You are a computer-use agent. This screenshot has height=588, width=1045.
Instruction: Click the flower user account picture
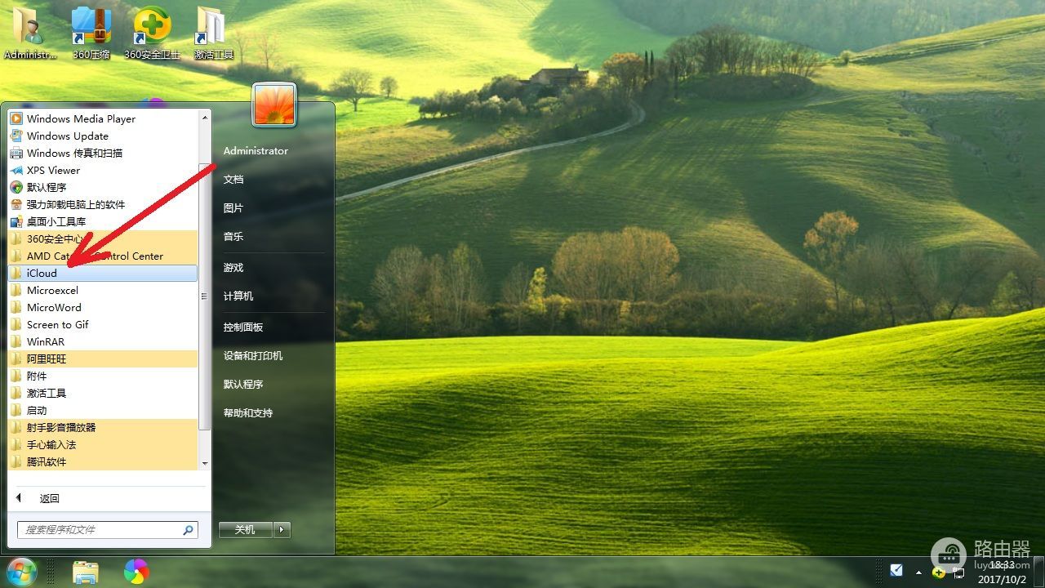coord(274,105)
